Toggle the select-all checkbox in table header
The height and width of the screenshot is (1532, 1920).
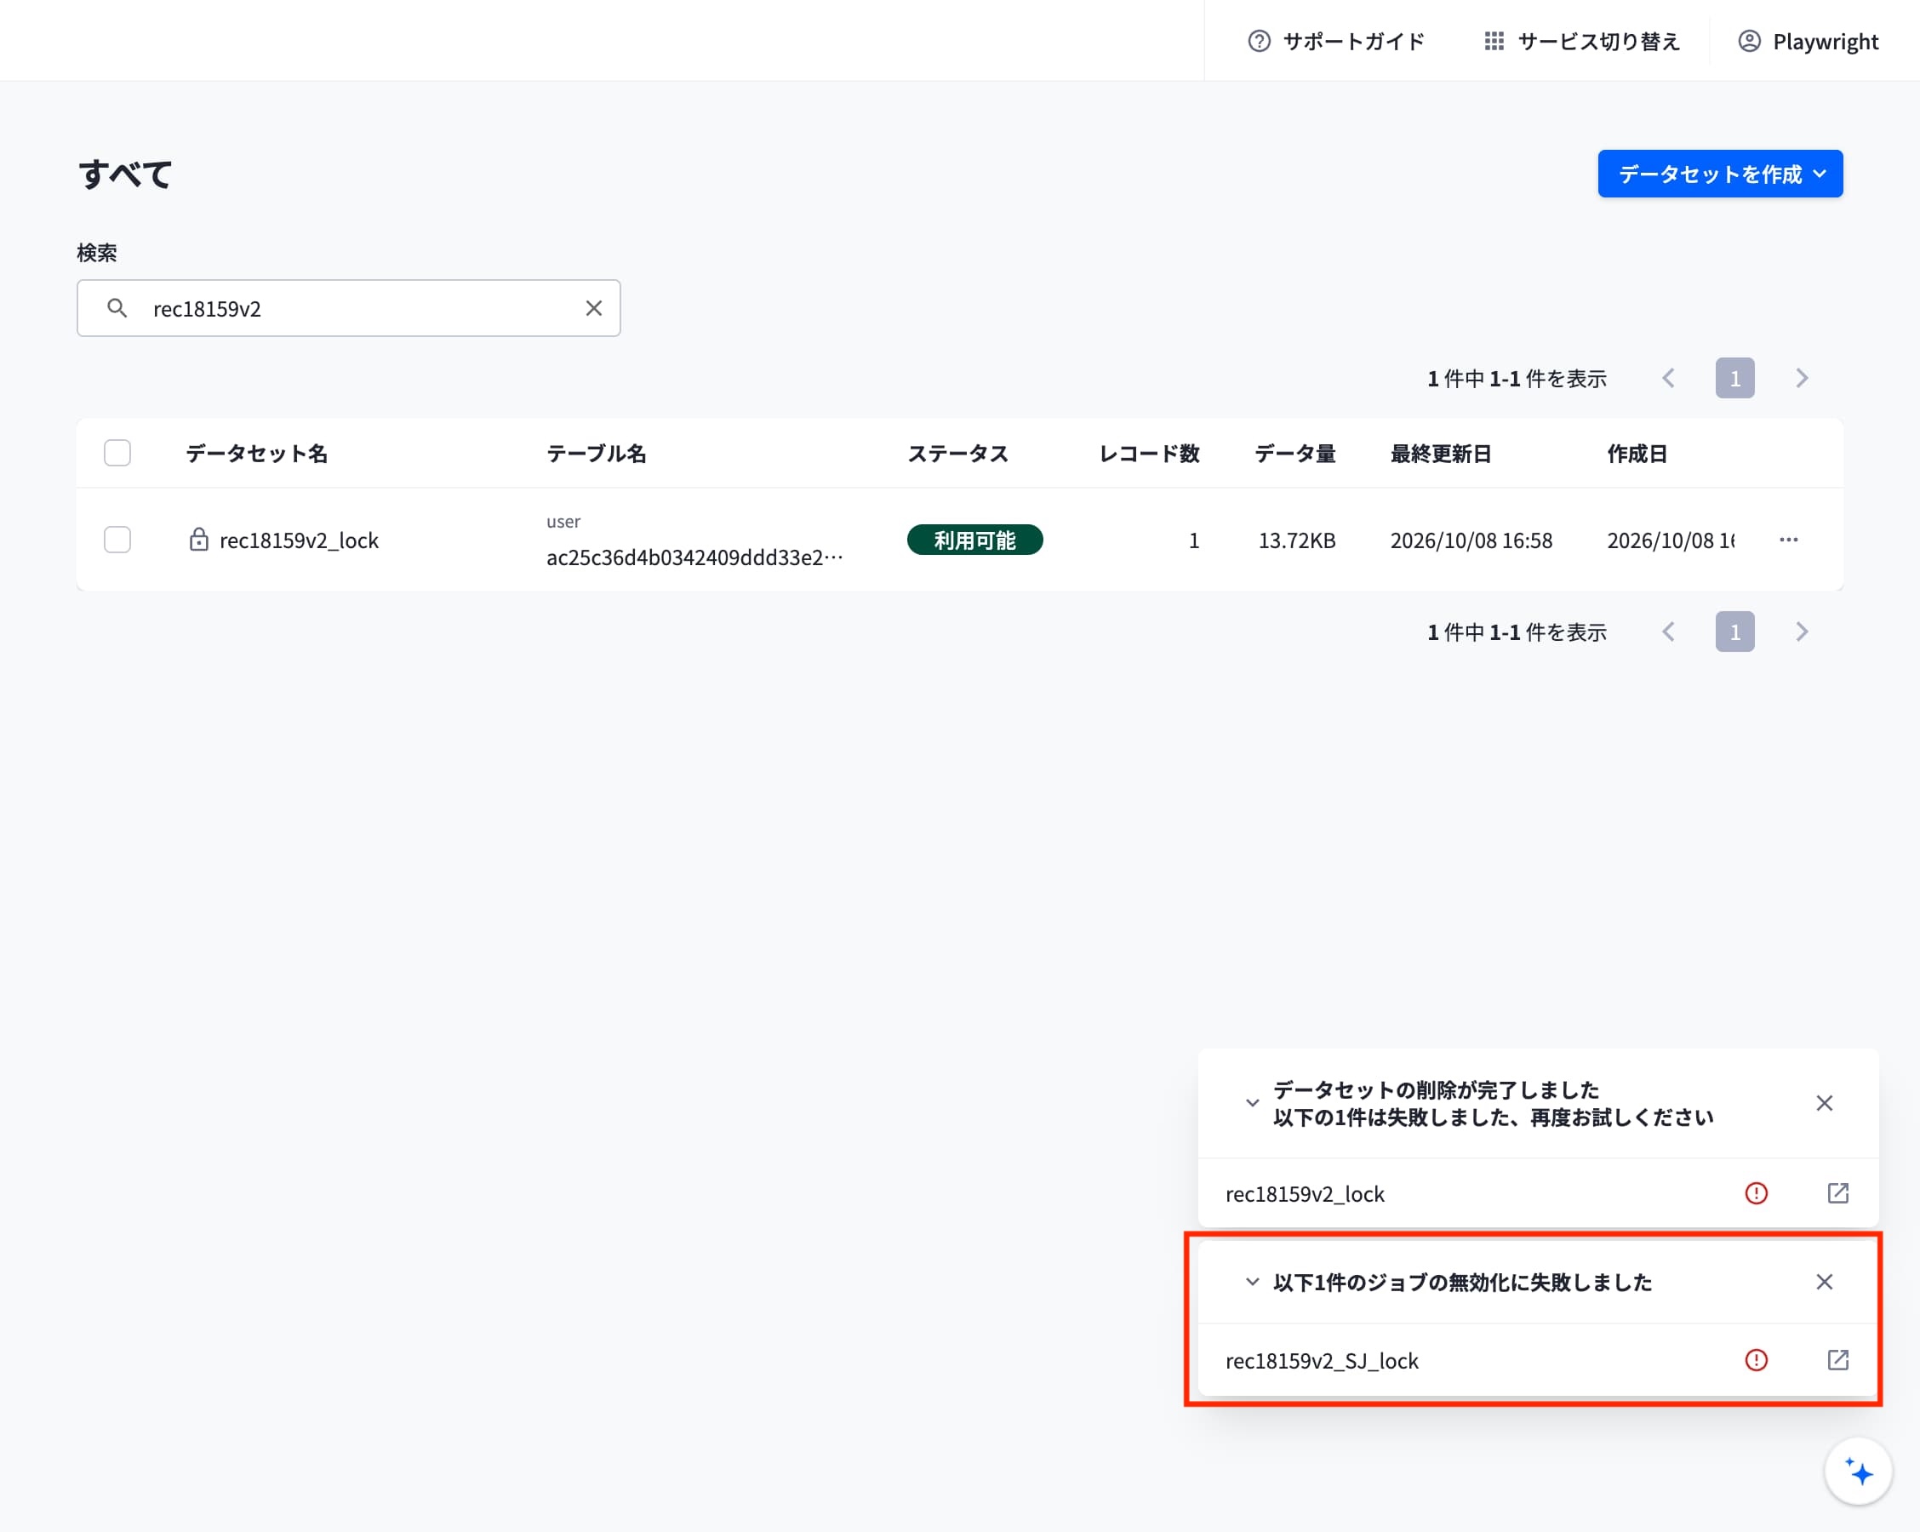click(x=117, y=453)
